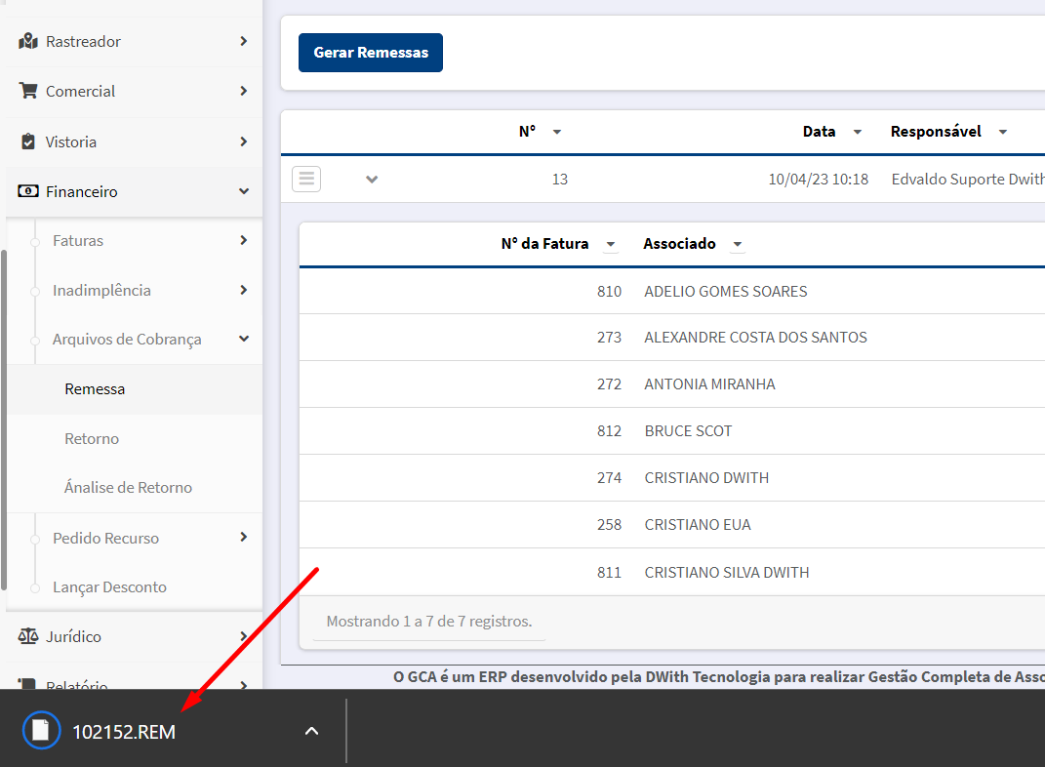Image resolution: width=1045 pixels, height=767 pixels.
Task: Click CRISTIANO EUA row
Action: coord(671,525)
